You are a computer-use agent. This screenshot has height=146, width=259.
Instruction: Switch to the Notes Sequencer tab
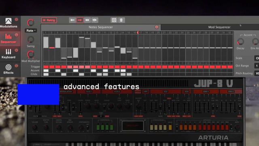101,27
